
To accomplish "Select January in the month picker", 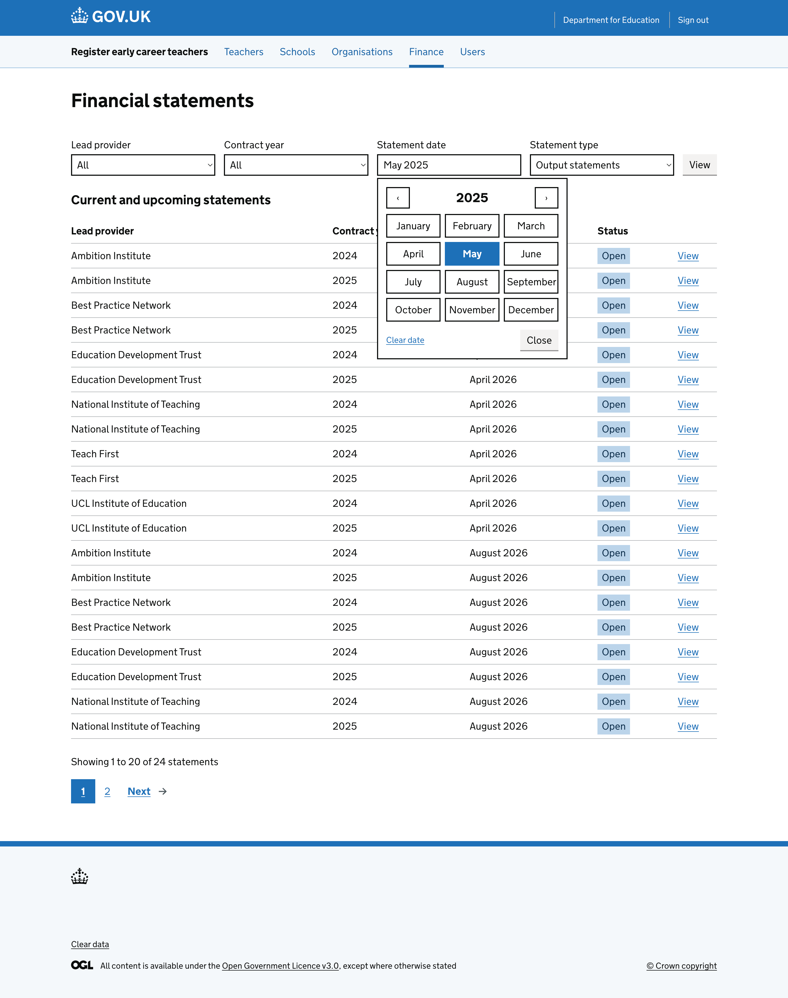I will pos(413,226).
